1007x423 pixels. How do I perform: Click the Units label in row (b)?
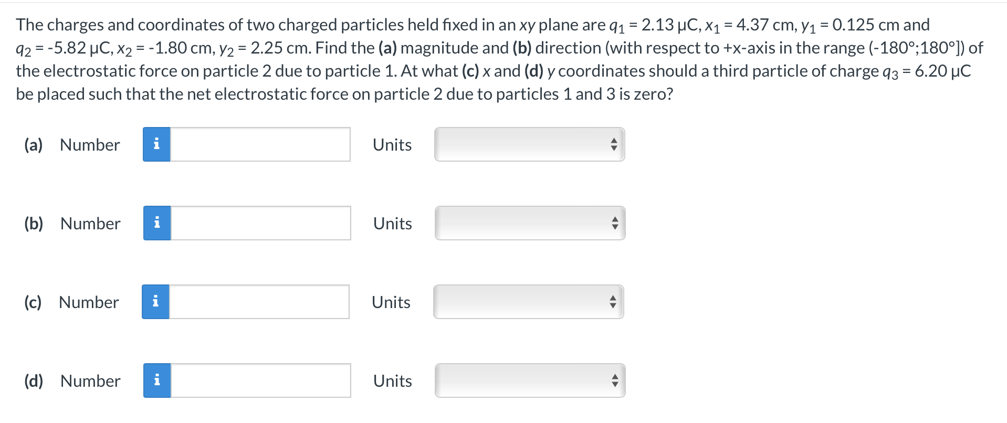tap(393, 224)
